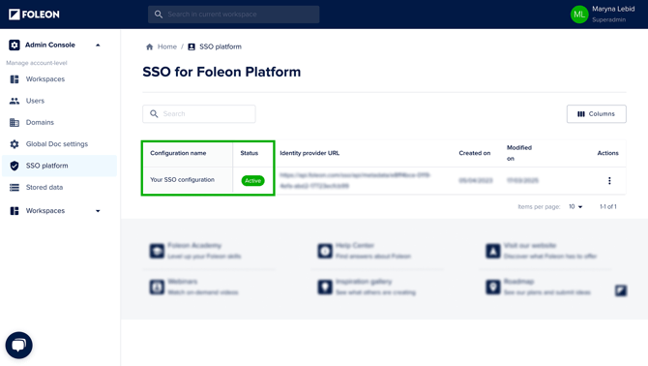Viewport: 648px width, 366px height.
Task: Click the SSO platform breadcrumb icon
Action: pyautogui.click(x=191, y=46)
